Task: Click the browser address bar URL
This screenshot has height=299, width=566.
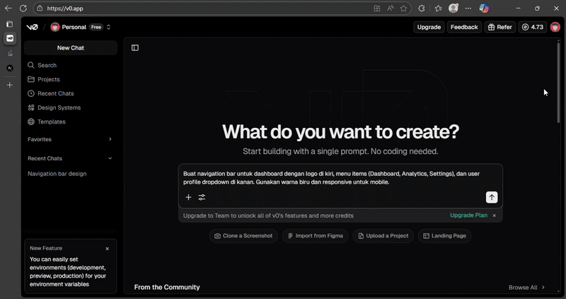Action: point(65,8)
